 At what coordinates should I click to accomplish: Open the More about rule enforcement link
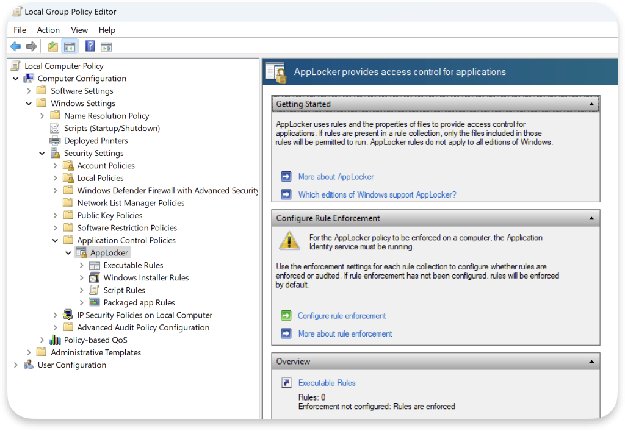(345, 333)
